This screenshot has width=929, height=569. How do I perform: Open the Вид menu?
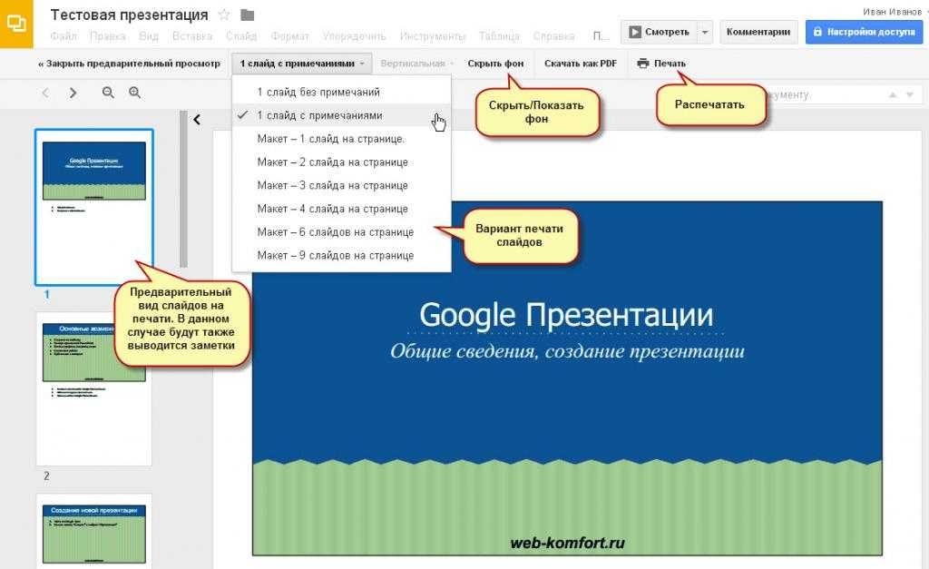149,36
